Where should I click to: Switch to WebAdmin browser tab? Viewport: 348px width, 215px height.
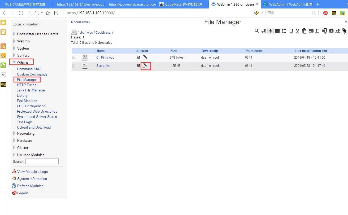(287, 4)
